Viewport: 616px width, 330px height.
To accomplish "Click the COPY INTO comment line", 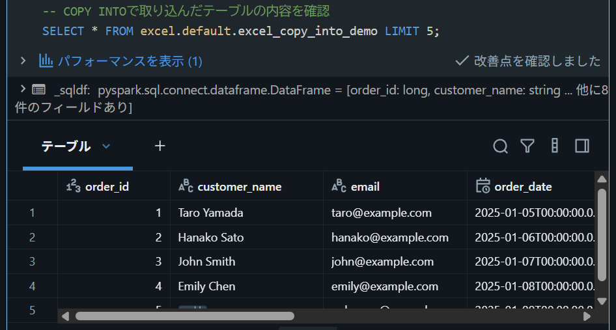I will click(186, 12).
